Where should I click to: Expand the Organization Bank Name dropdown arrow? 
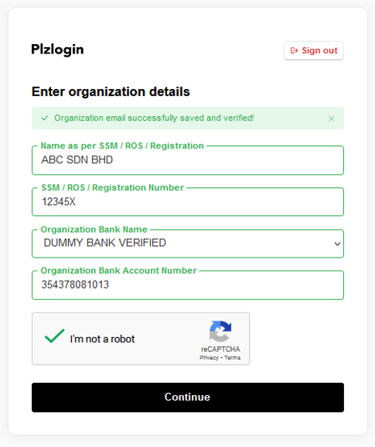(x=337, y=244)
